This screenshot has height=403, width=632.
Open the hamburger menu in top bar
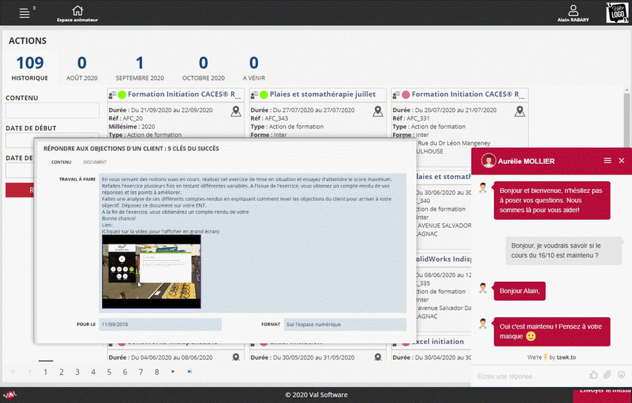point(24,13)
